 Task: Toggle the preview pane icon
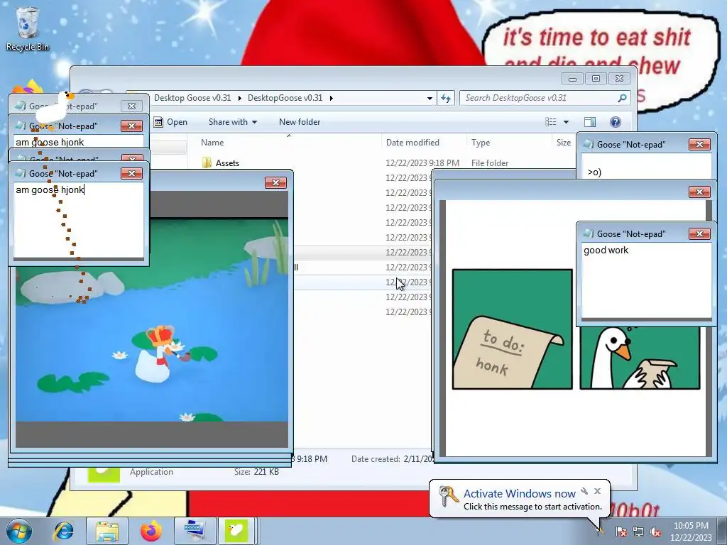tap(590, 122)
